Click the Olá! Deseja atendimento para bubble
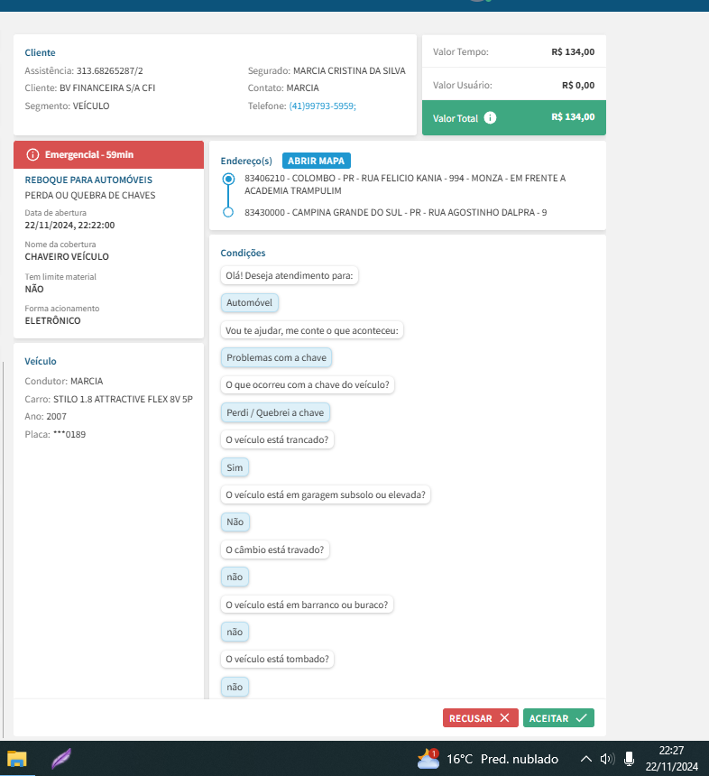 point(290,275)
